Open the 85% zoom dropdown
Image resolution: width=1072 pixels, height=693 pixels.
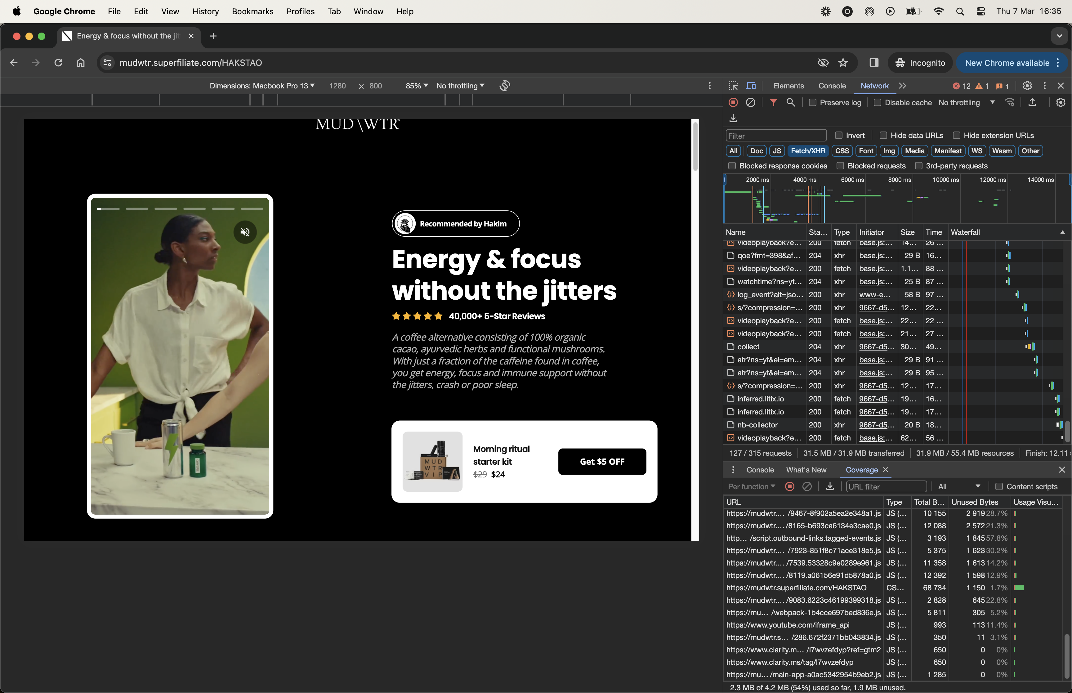pyautogui.click(x=417, y=86)
